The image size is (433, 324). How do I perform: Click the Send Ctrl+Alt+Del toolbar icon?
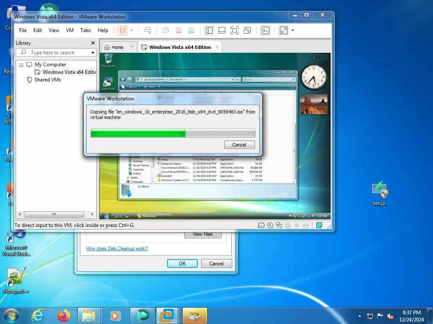(148, 30)
